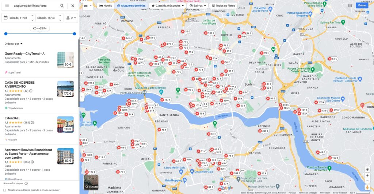This screenshot has height=194, width=374.
Task: Open info icon next to Acerca dos preços
Action: 26,183
